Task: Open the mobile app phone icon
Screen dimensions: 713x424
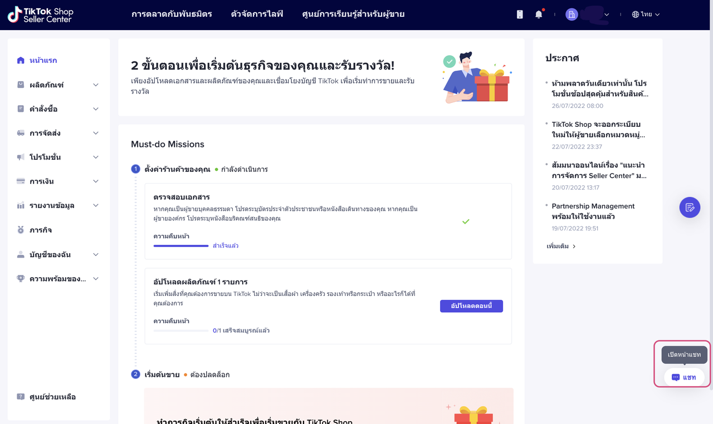Action: point(520,14)
